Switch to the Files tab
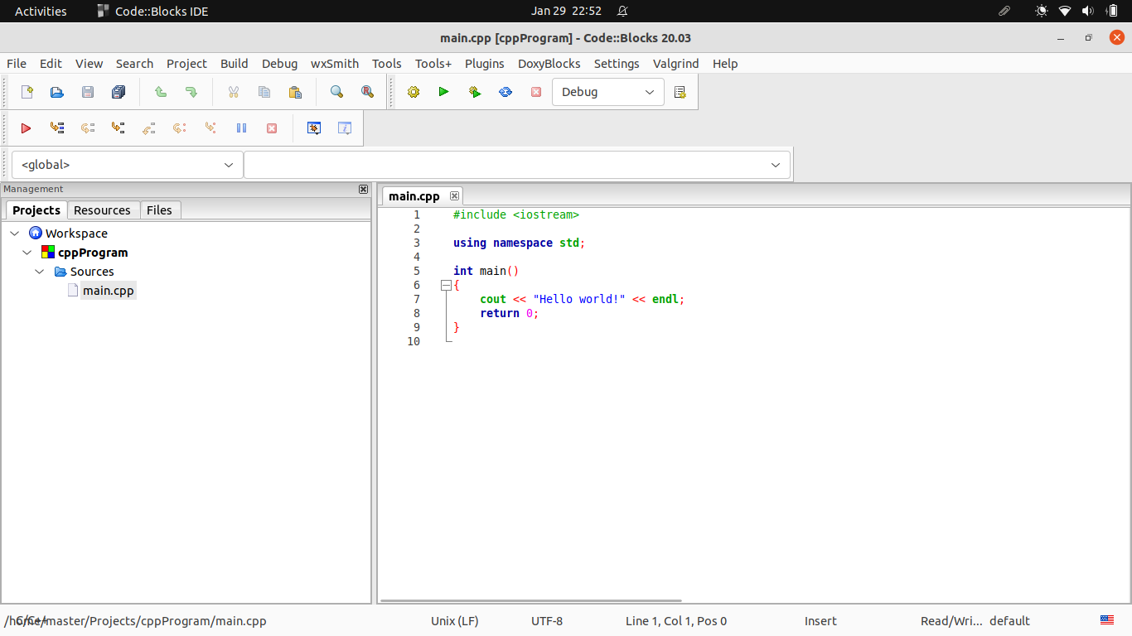 pyautogui.click(x=159, y=210)
